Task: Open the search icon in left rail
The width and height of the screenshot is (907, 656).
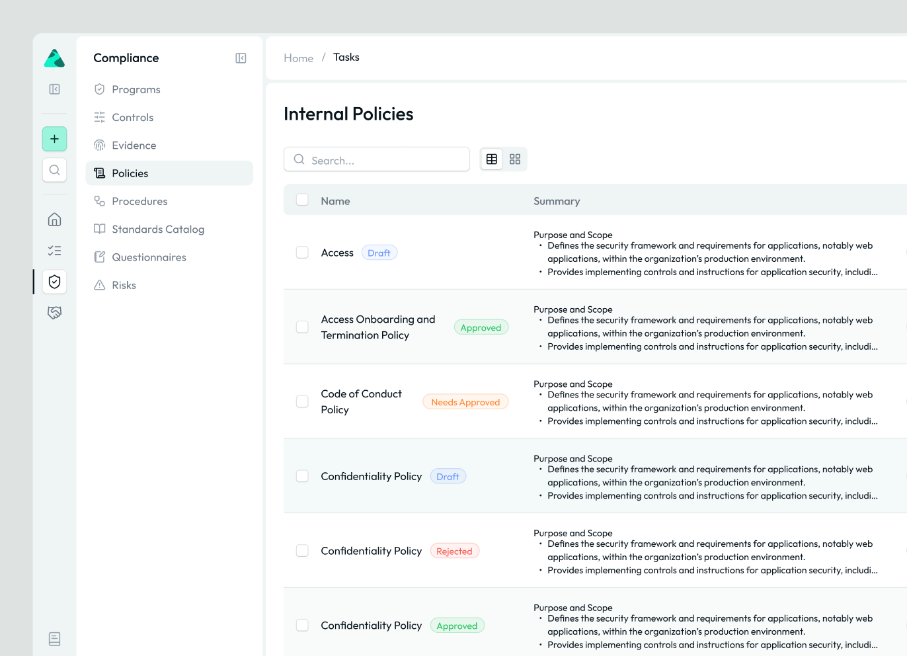Action: click(x=55, y=170)
